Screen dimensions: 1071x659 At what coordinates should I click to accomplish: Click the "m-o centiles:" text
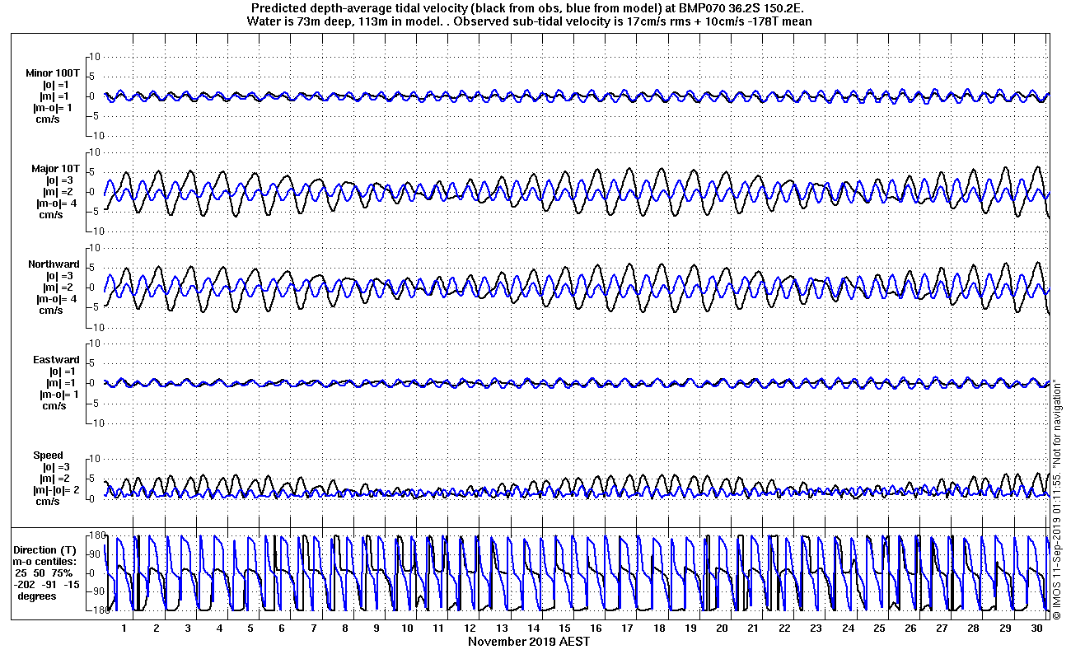pos(46,562)
